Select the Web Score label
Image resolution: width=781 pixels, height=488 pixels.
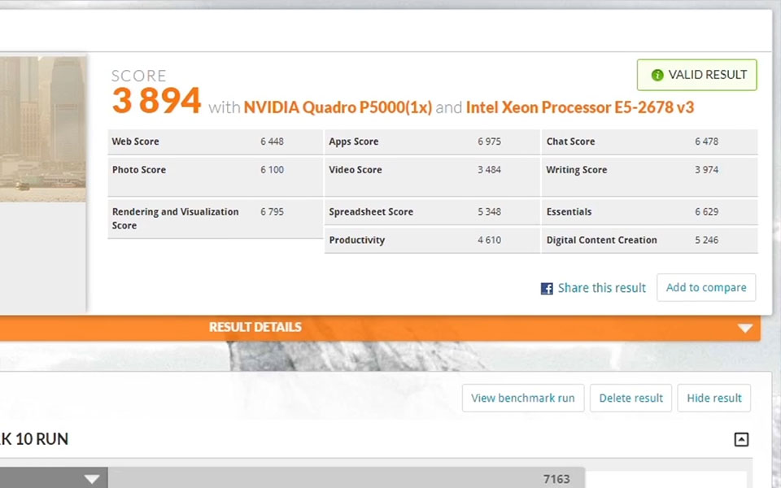[136, 142]
